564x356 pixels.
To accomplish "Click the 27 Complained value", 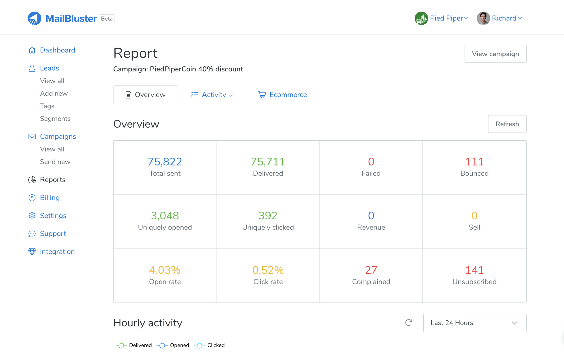I will point(371,270).
